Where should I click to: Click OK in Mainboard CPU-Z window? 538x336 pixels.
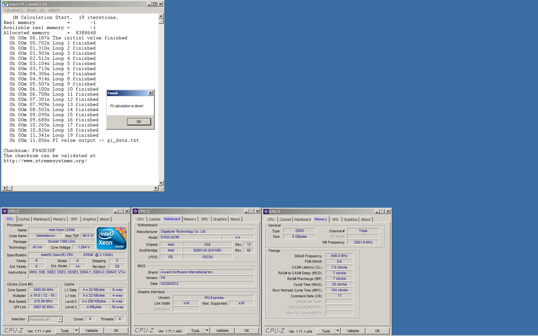click(x=247, y=331)
